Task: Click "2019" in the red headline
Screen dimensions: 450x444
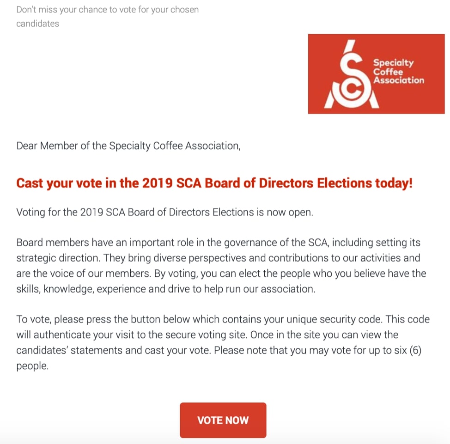Action: (x=157, y=183)
